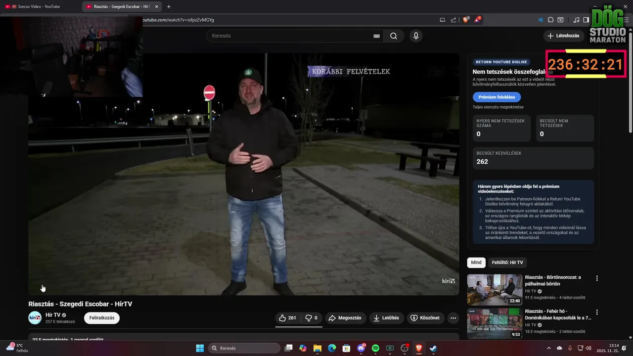Click the Windows taskbar Keresés search box
This screenshot has width=633, height=356.
(x=244, y=348)
